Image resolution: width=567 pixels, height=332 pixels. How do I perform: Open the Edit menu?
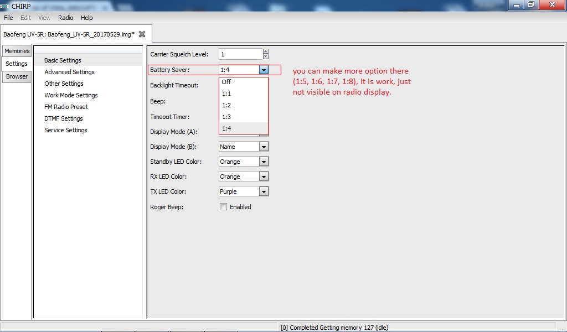25,18
